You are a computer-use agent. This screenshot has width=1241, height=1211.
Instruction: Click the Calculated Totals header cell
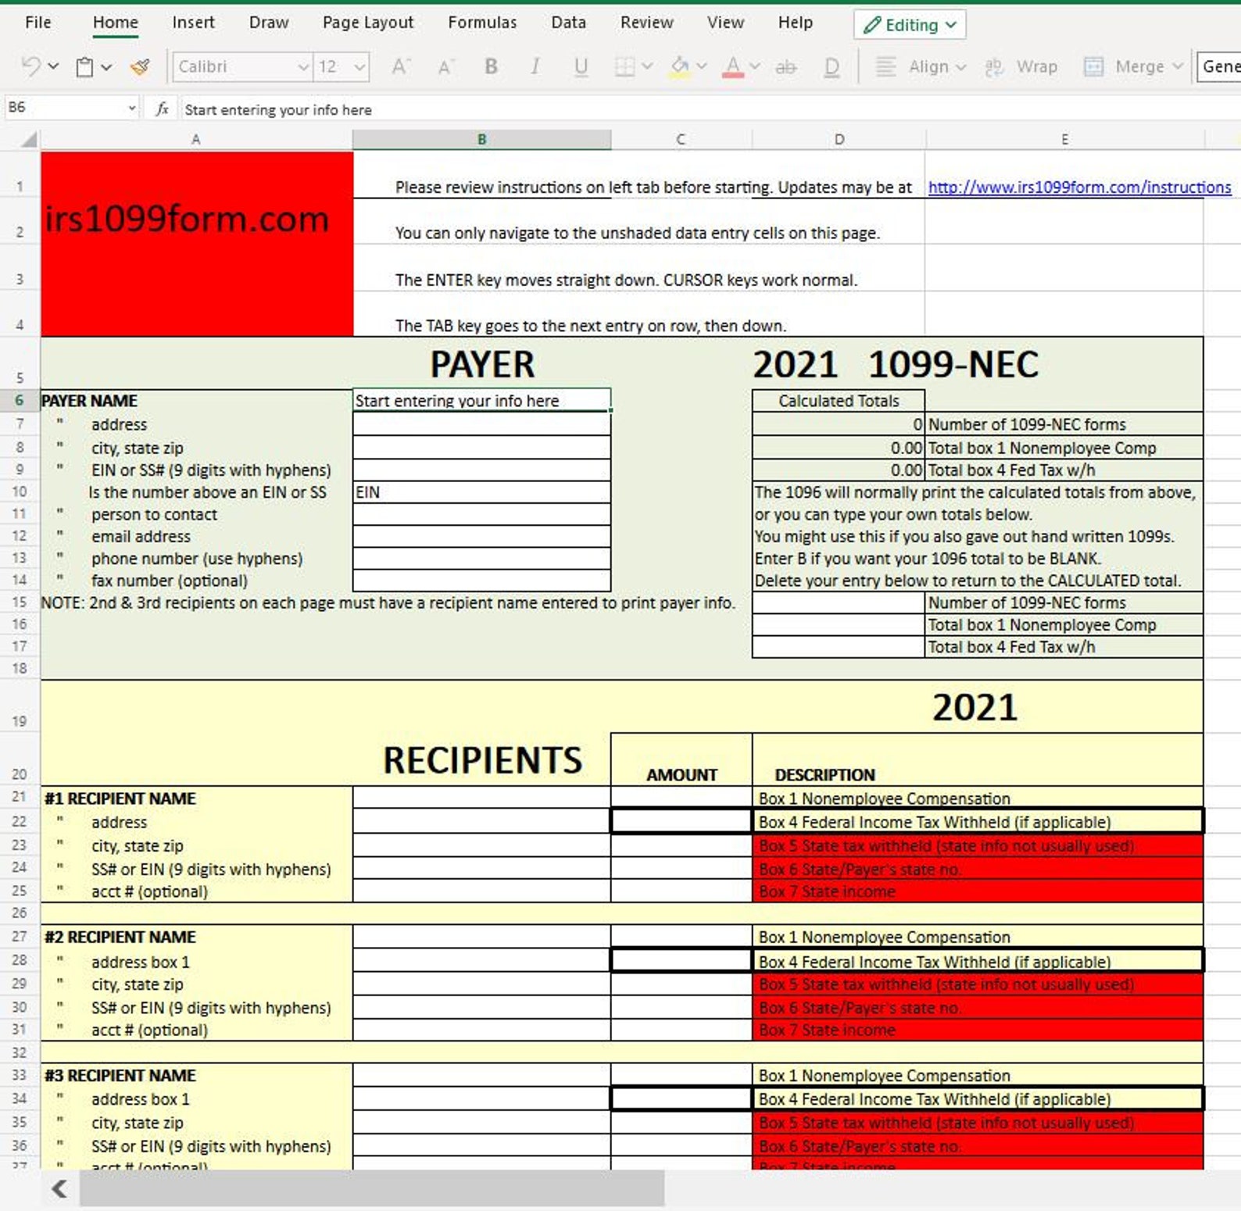tap(838, 401)
